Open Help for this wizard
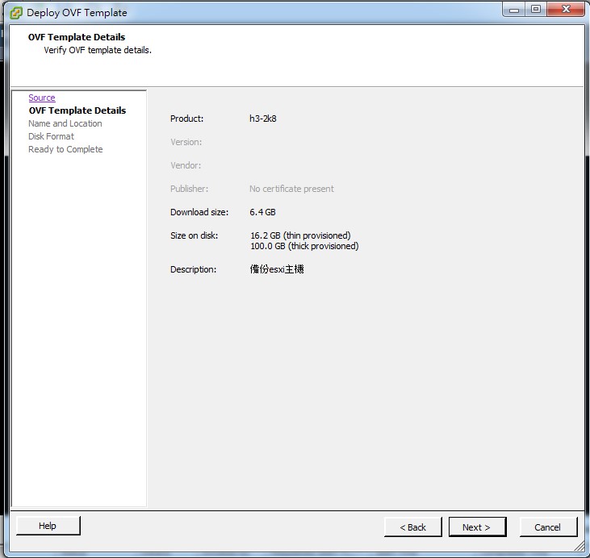 48,525
